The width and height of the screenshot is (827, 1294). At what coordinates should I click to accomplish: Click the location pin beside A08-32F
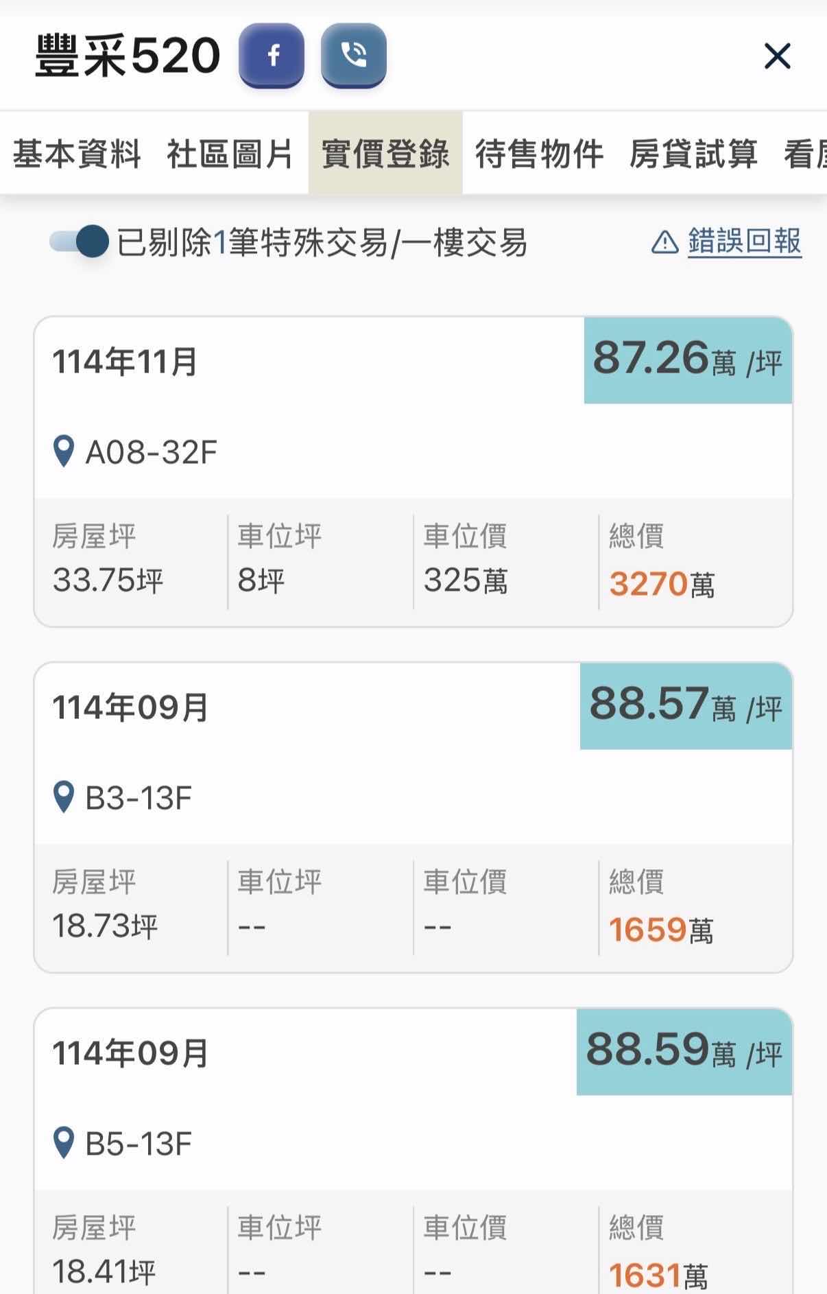point(64,452)
